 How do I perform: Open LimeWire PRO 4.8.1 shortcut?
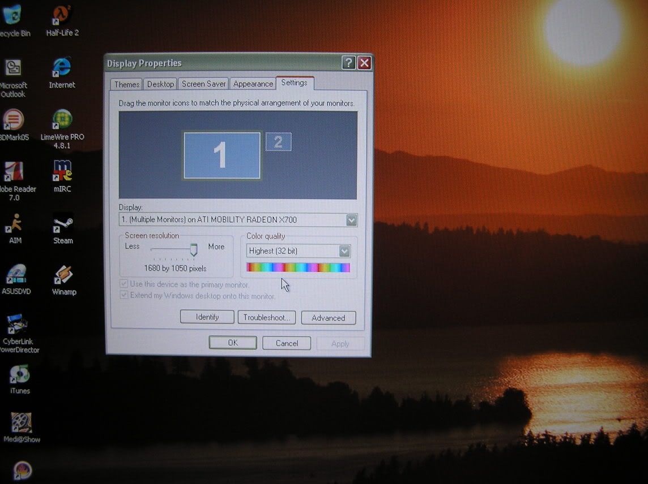point(62,120)
